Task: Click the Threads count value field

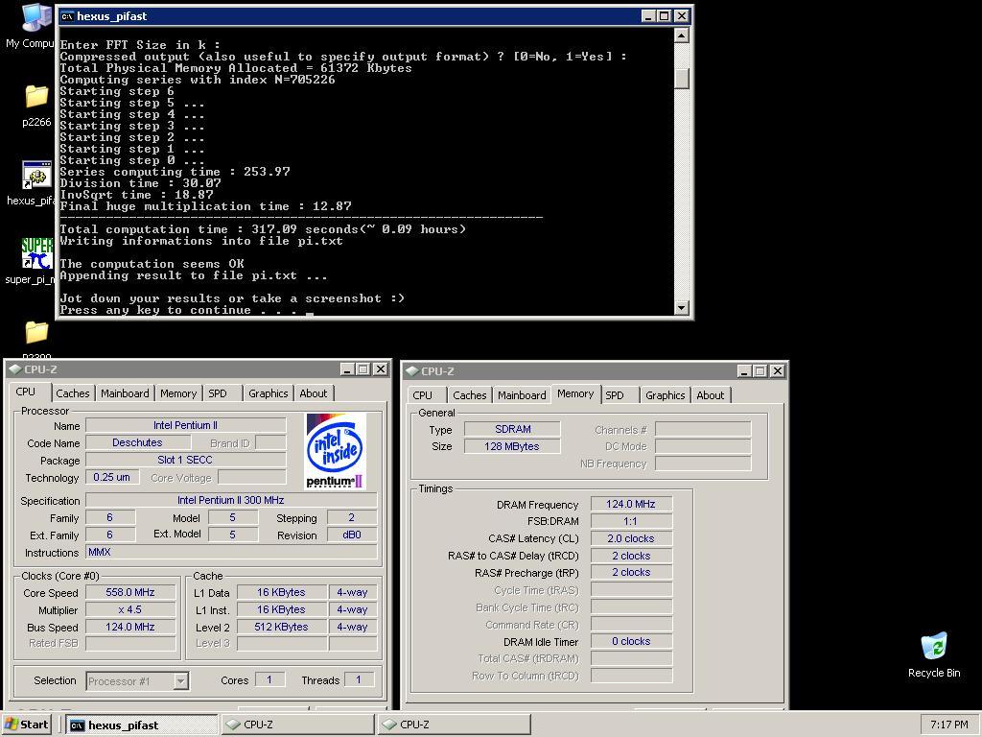Action: 359,679
